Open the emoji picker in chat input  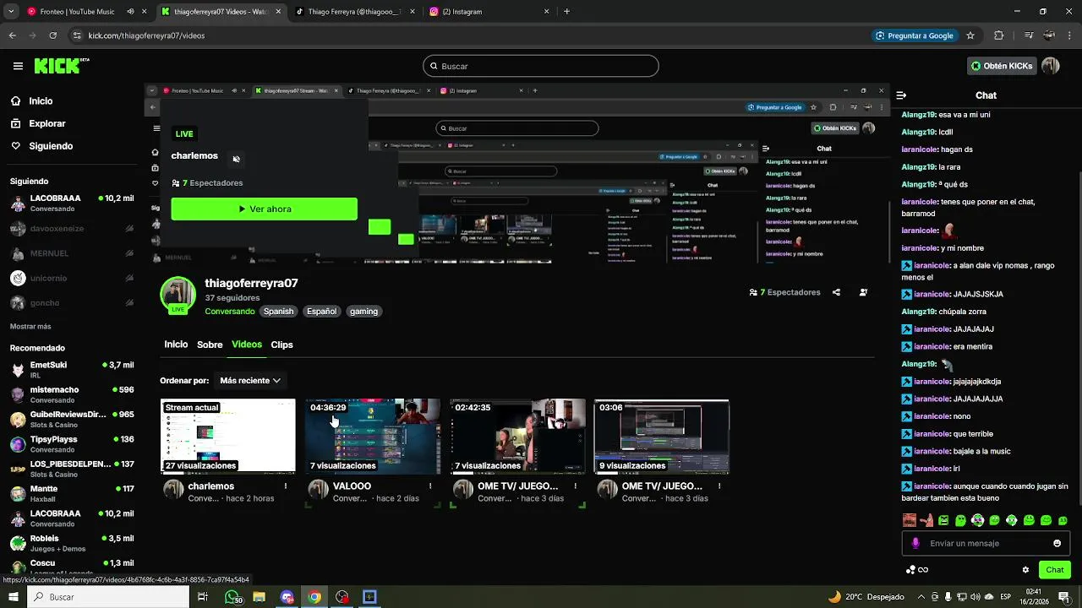[x=1057, y=543]
